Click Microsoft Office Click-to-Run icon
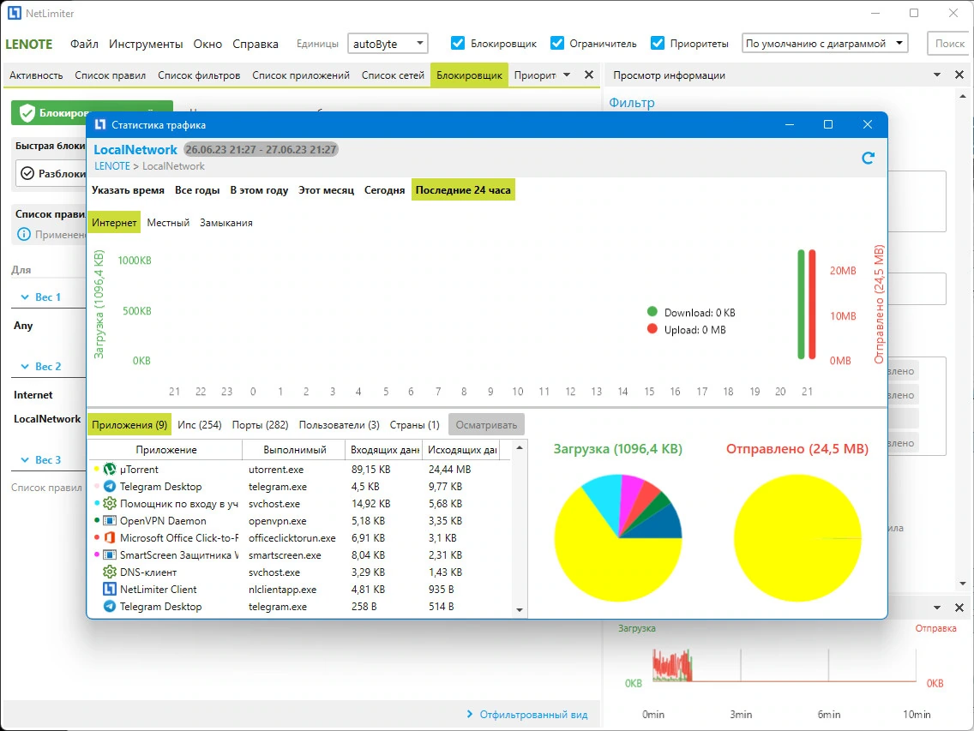The height and width of the screenshot is (731, 974). tap(110, 538)
